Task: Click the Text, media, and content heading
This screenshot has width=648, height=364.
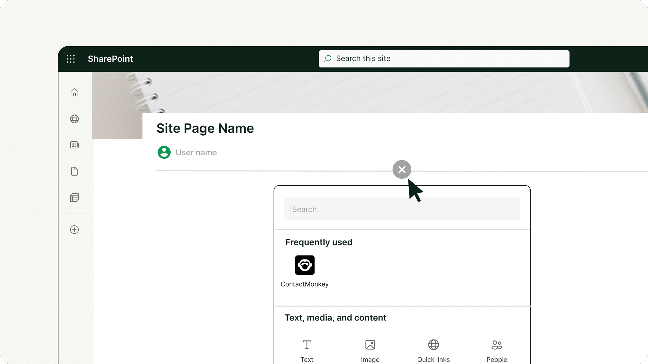Action: coord(335,318)
